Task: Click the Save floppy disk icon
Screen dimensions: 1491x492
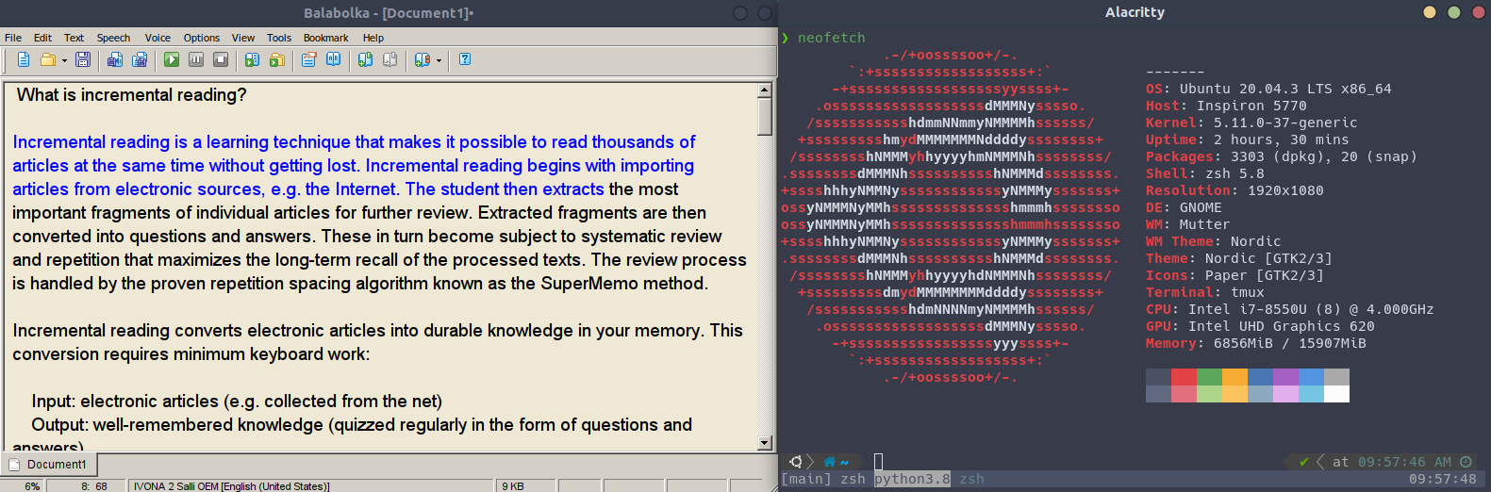Action: tap(83, 59)
